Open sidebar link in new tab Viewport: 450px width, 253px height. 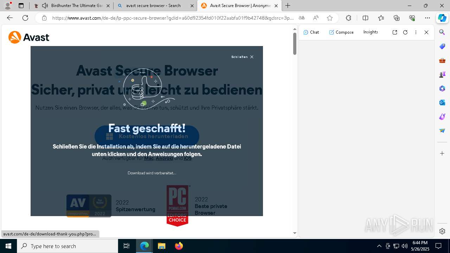tap(395, 32)
